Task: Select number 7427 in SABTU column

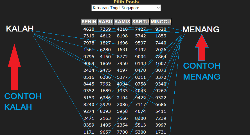Action: click(140, 29)
